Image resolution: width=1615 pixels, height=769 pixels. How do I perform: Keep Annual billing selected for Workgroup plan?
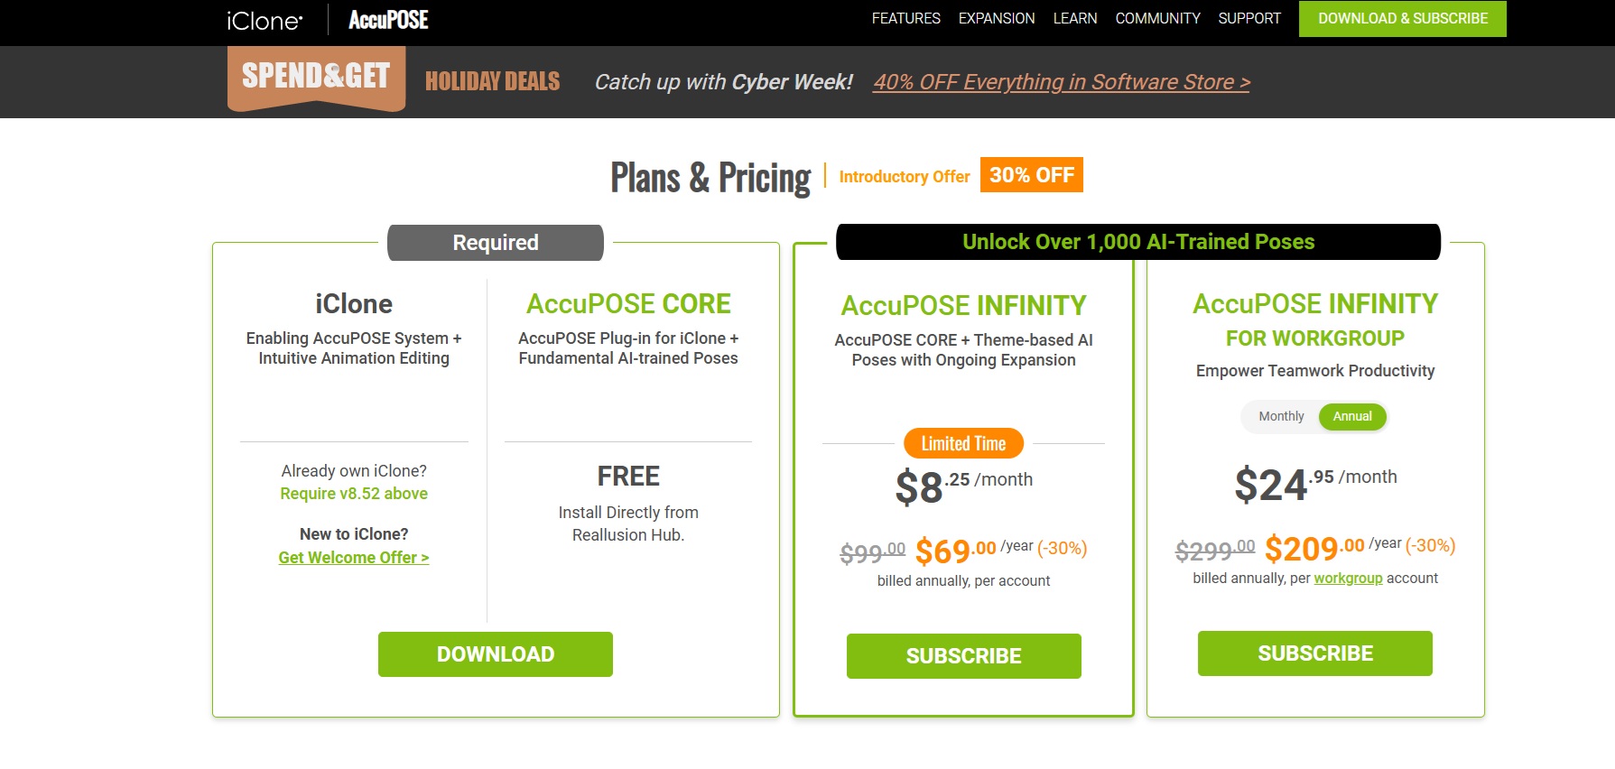pos(1352,416)
